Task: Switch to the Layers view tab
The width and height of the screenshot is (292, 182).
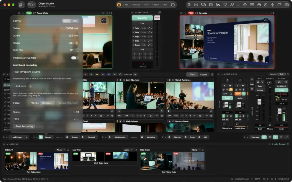Action: tap(204, 75)
